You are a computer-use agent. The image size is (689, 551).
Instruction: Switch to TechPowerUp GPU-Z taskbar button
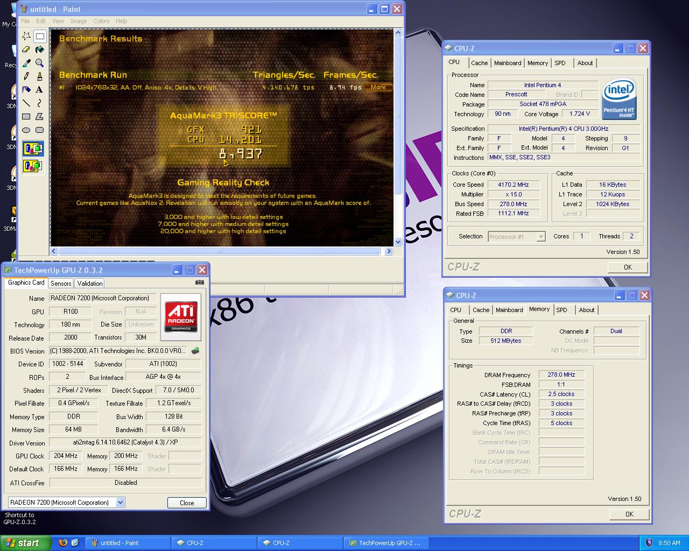pos(386,543)
